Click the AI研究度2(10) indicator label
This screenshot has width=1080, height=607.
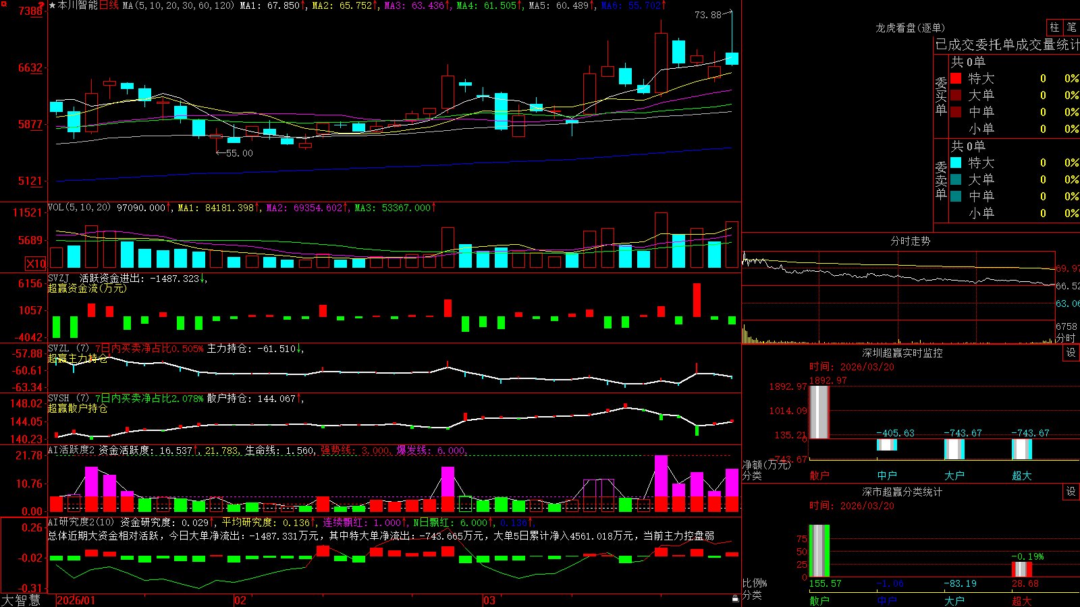click(81, 522)
